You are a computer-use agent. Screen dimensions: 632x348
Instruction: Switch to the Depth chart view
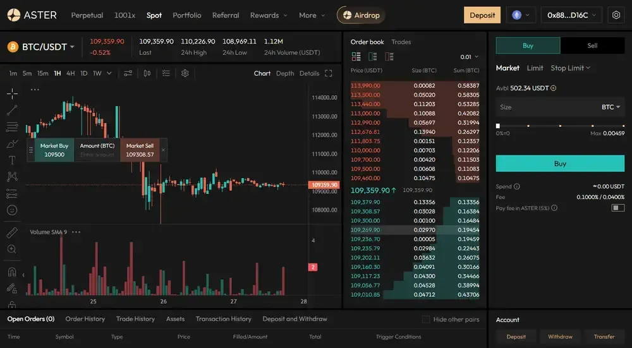click(x=285, y=73)
